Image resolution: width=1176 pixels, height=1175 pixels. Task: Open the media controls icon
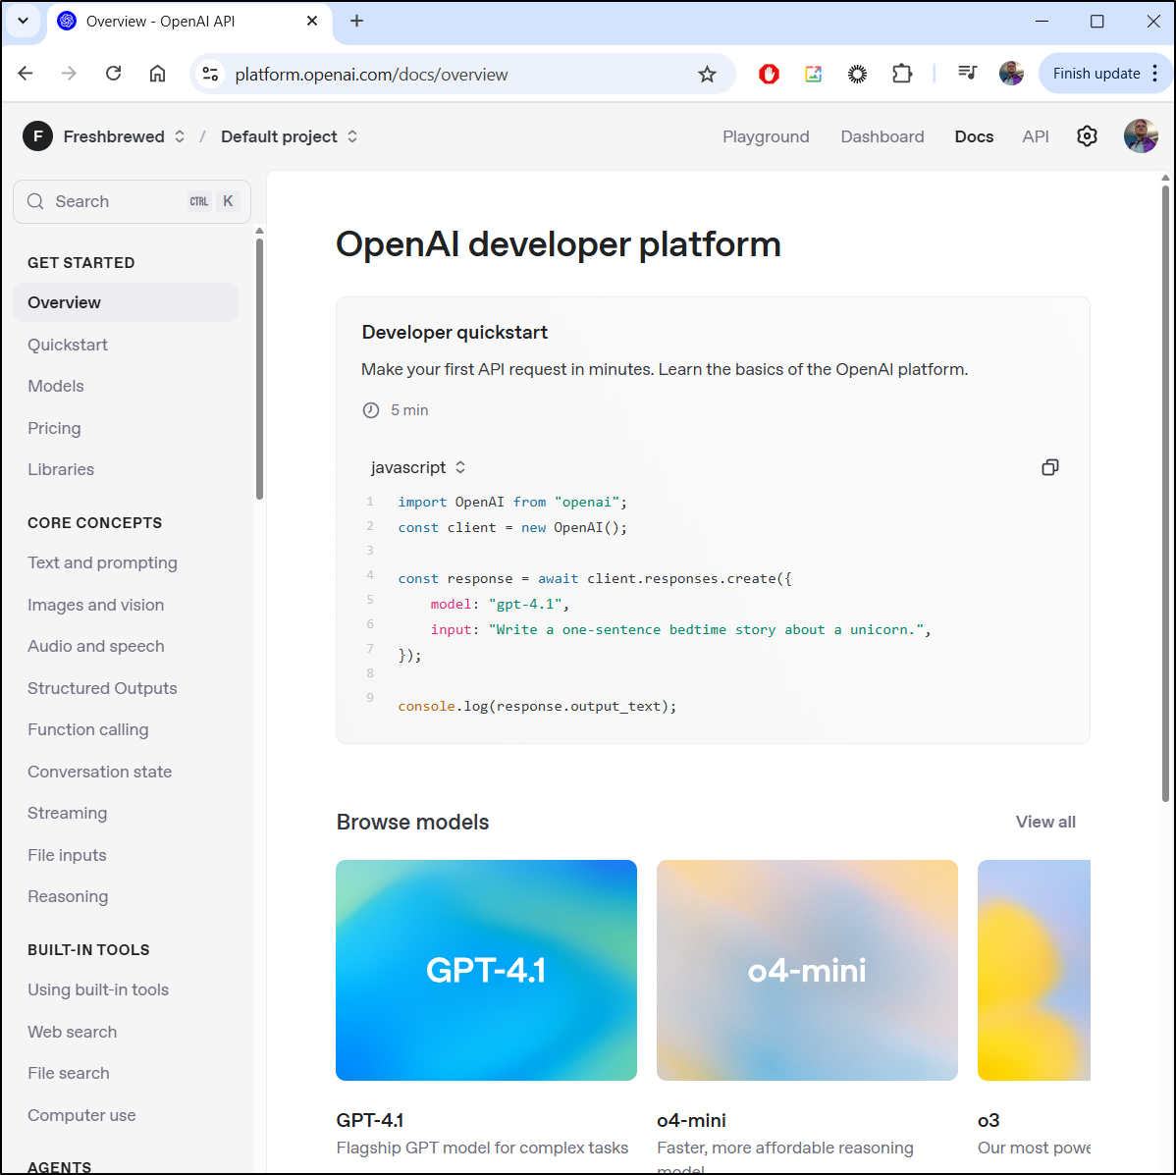(x=967, y=73)
